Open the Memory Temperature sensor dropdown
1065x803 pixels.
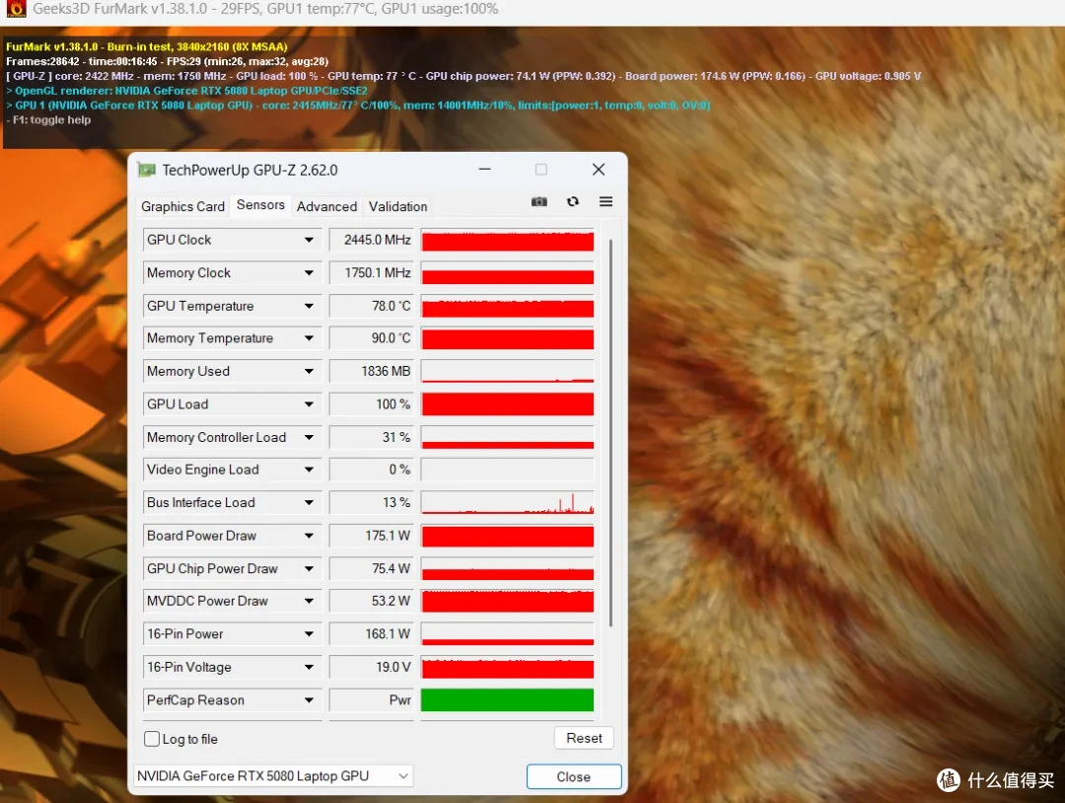coord(309,338)
